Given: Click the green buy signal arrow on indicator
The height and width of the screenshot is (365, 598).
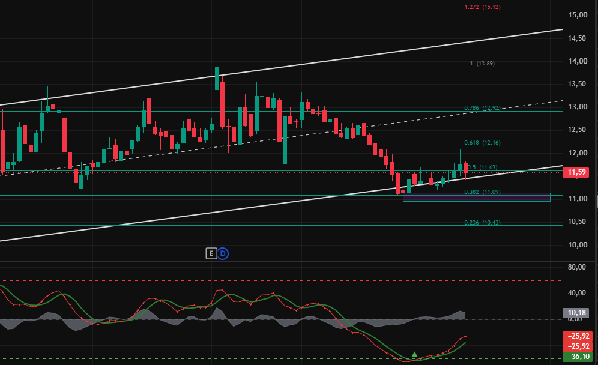Looking at the screenshot, I should coord(414,354).
